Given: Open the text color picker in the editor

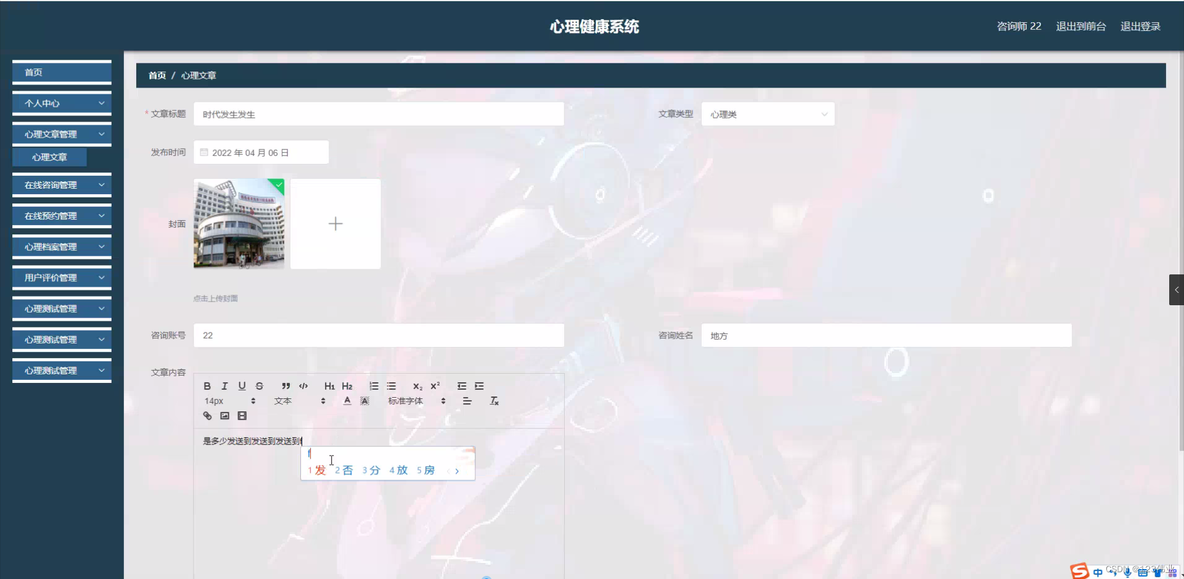Looking at the screenshot, I should coord(347,401).
